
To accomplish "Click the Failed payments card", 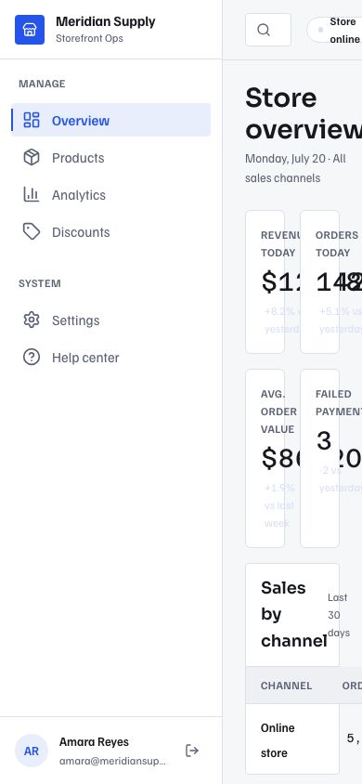I will [x=319, y=459].
